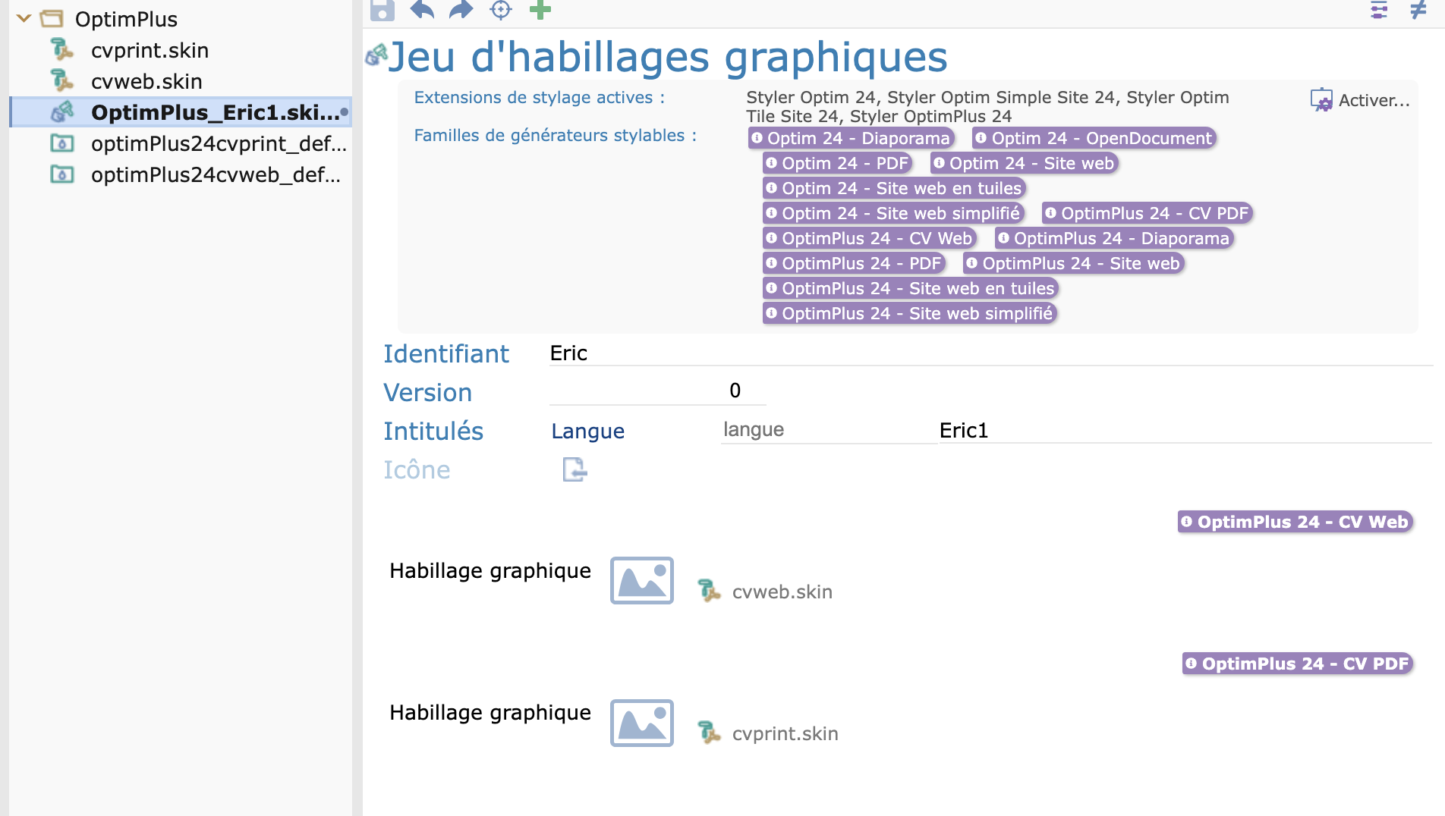Click the Optim 24 - PDF tag
This screenshot has height=816, width=1445.
point(837,163)
